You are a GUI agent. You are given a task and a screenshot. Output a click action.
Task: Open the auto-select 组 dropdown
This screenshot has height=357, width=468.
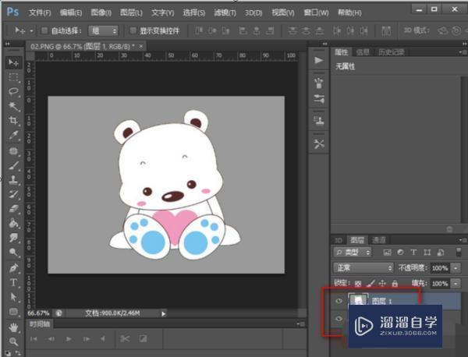pyautogui.click(x=103, y=30)
